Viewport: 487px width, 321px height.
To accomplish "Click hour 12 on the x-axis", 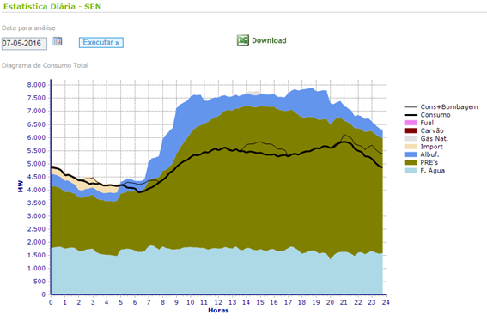I will 218,302.
